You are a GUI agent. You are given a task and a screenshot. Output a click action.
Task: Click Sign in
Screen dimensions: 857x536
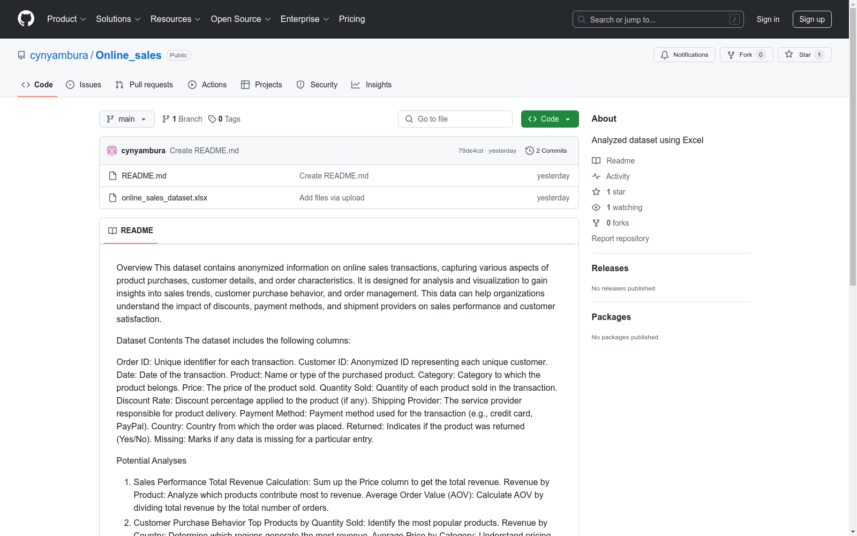tap(768, 19)
